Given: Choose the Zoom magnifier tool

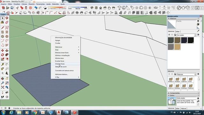Looking at the screenshot, I should tap(3, 83).
